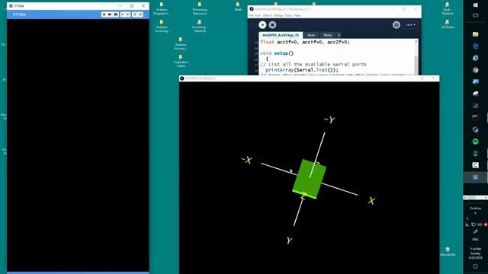Open Spotify from the taskbar
This screenshot has height=274, width=488.
pos(475,142)
